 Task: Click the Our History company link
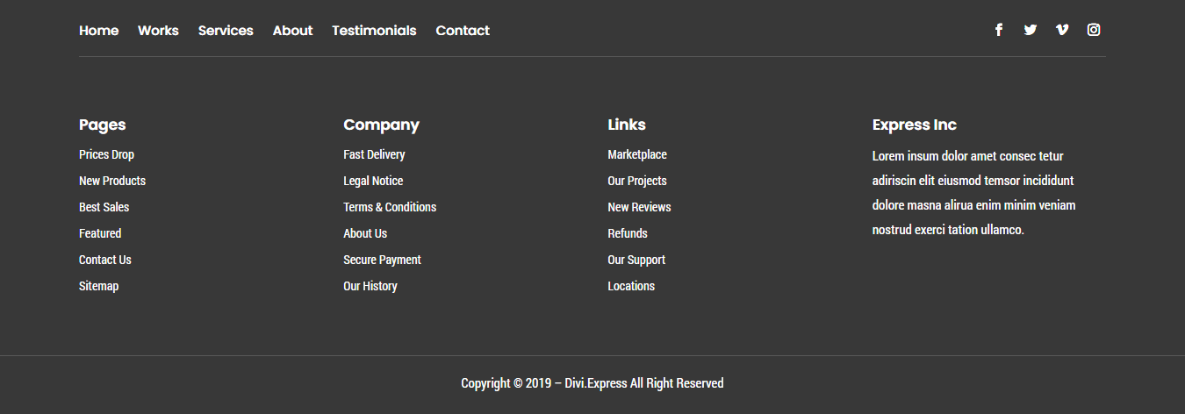click(x=370, y=286)
